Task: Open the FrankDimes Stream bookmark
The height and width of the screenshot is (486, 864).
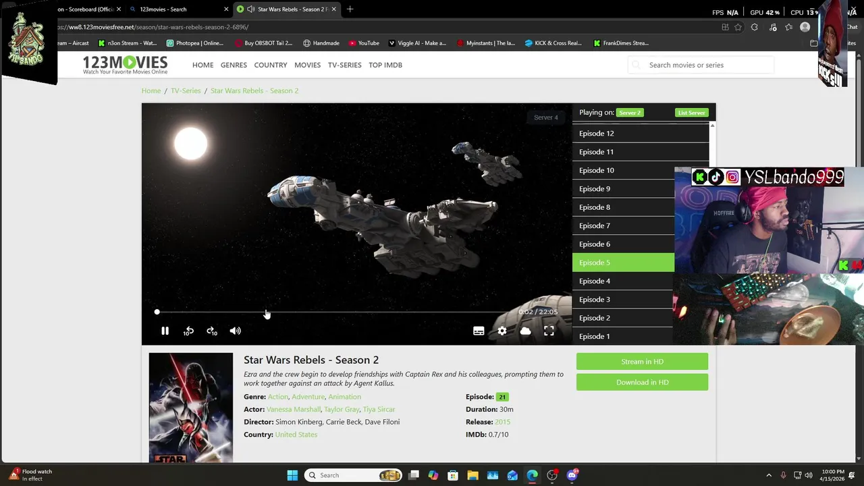Action: tap(621, 43)
